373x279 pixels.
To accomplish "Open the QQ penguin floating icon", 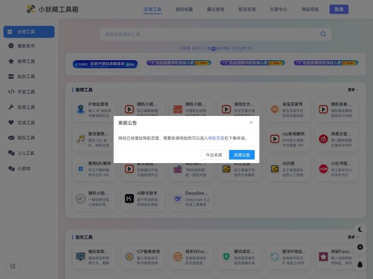I will pos(360,264).
